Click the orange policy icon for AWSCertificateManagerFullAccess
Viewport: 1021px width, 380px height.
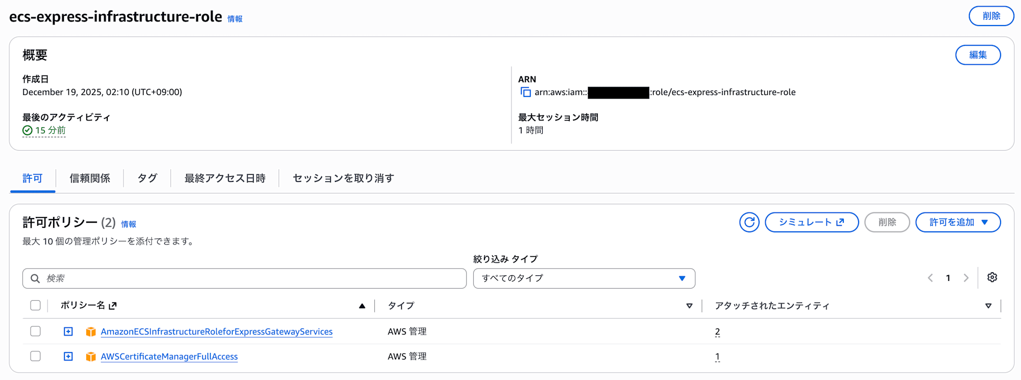click(91, 357)
